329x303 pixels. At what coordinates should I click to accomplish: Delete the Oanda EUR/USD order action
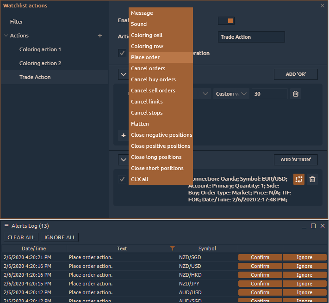pos(312,179)
